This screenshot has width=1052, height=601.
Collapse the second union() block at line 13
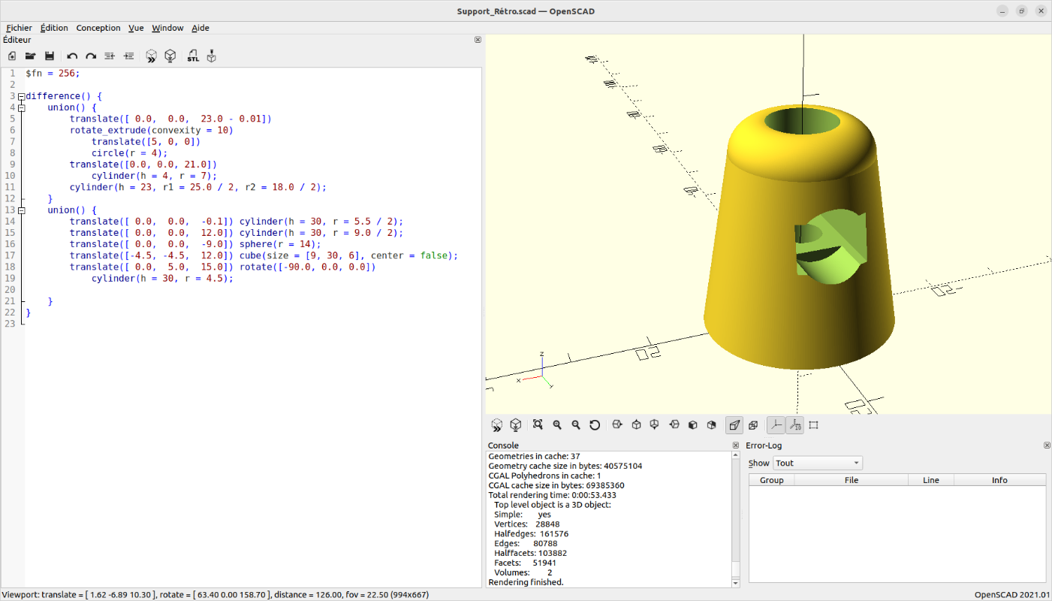click(x=21, y=210)
